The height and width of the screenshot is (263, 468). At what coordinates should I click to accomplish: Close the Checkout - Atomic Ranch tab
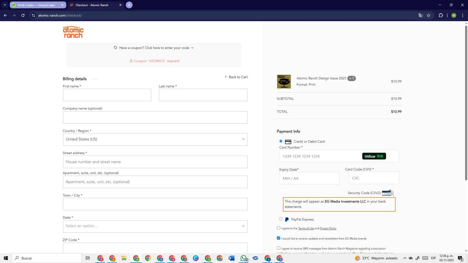tap(120, 5)
